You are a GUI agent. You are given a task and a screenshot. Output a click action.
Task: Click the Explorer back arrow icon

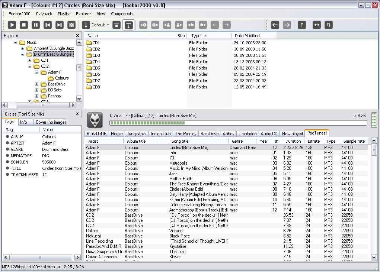(x=275, y=25)
